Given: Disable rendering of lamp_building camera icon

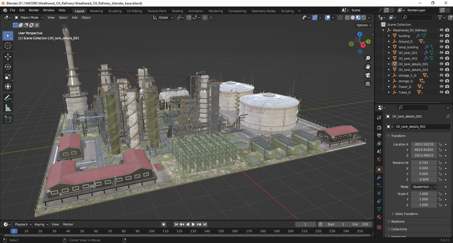Looking at the screenshot, I should coord(447,47).
